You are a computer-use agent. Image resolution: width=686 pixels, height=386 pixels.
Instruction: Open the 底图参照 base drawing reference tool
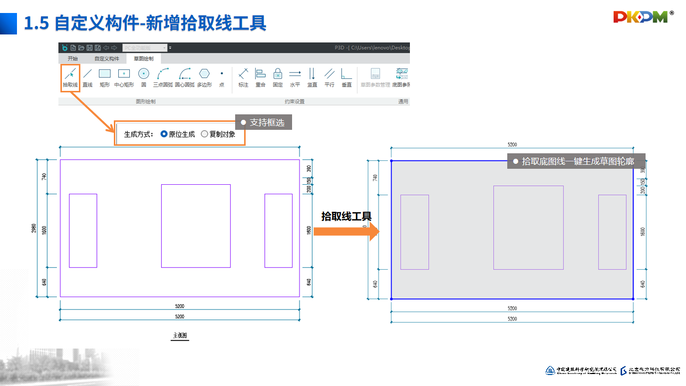point(401,78)
